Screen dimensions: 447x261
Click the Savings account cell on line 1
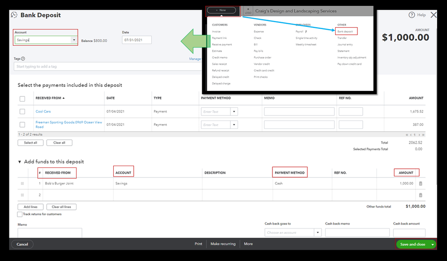tap(158, 184)
